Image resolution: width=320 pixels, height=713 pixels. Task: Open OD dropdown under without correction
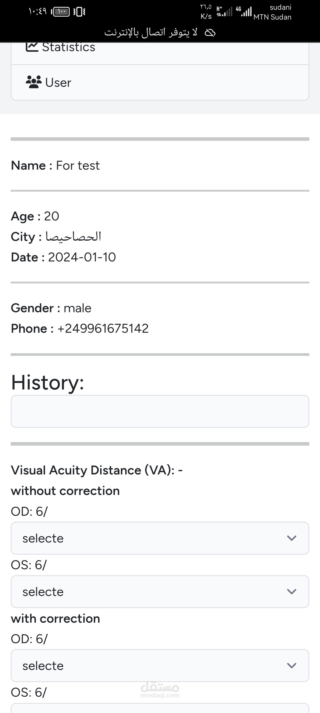[x=160, y=538]
